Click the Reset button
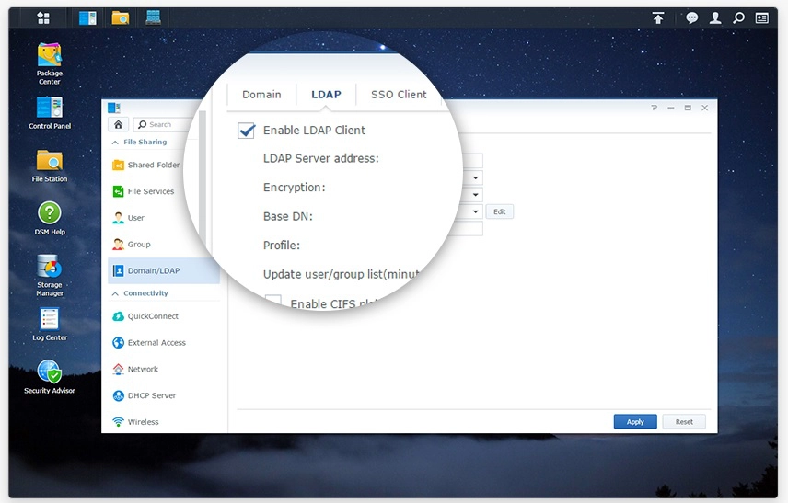 click(684, 422)
